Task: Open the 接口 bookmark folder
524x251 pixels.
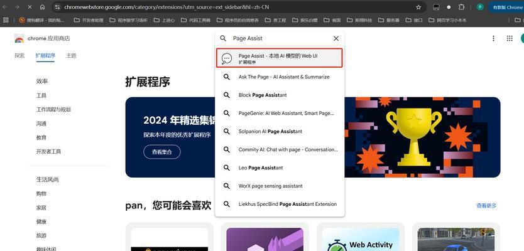Action: point(413,20)
